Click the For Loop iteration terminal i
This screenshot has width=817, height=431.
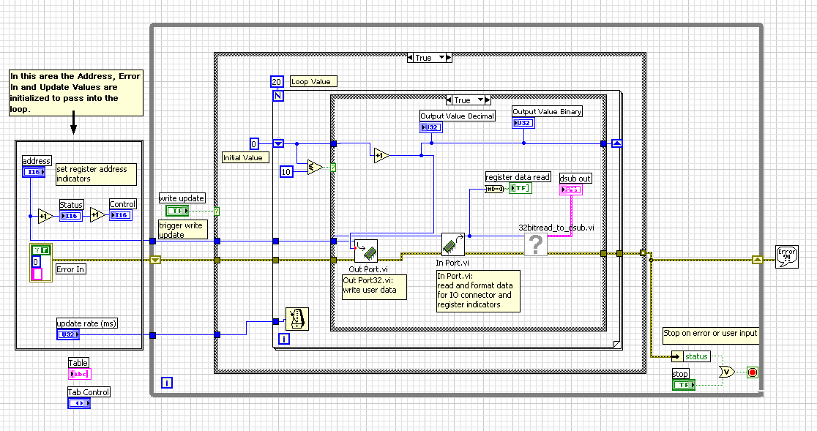[x=284, y=339]
